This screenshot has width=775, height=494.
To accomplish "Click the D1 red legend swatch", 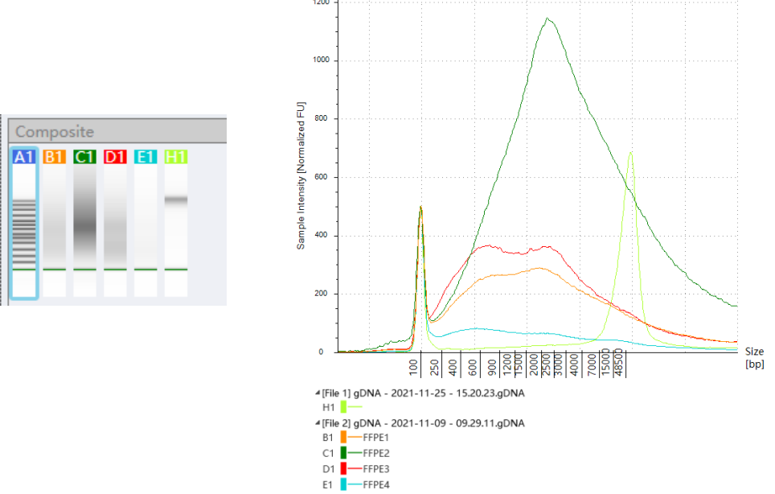I will (343, 469).
